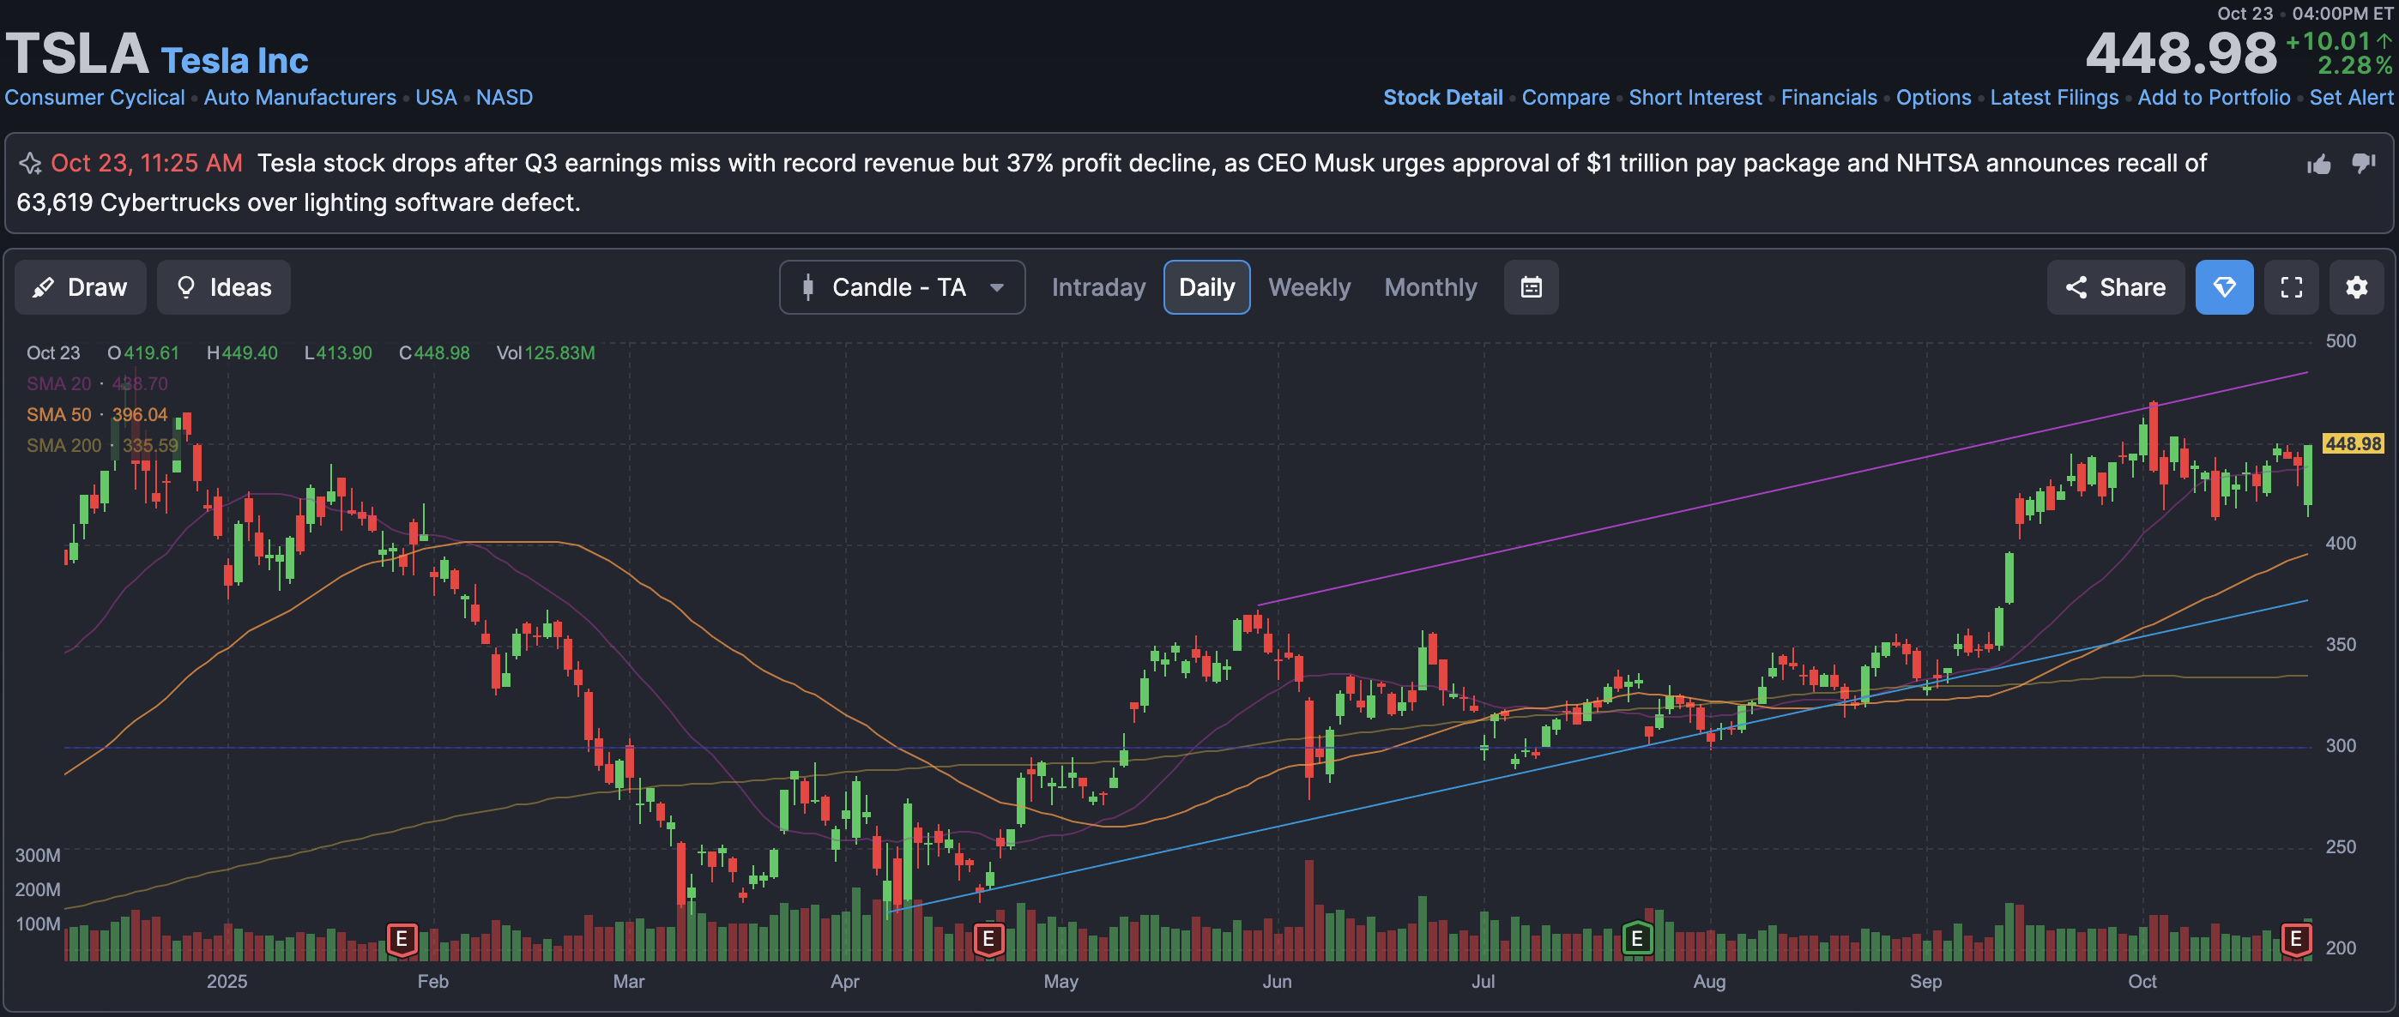Toggle the SMA 20 indicator label
This screenshot has height=1017, width=2399.
(58, 383)
